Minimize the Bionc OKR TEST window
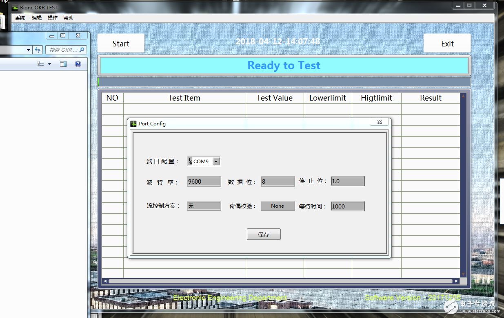The height and width of the screenshot is (318, 504). coord(458,5)
